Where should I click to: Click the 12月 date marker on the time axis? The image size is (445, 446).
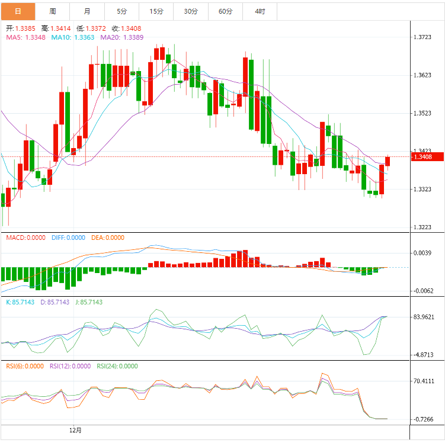[x=75, y=431]
